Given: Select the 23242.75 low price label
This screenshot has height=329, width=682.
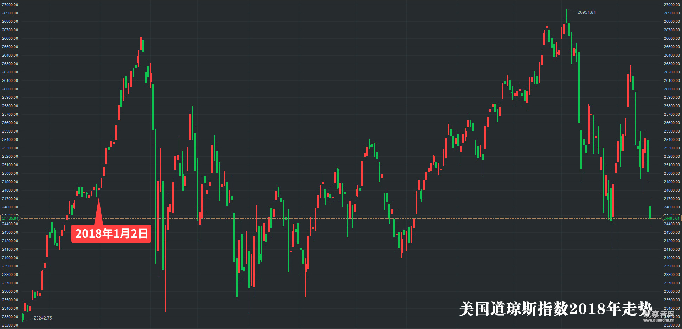Looking at the screenshot, I should (x=43, y=318).
